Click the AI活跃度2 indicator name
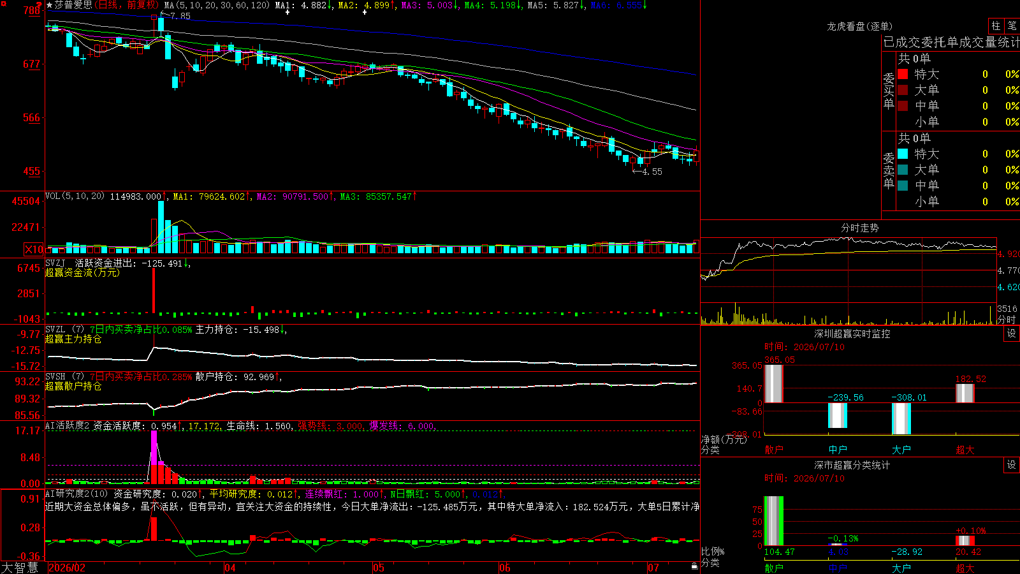 pos(68,425)
